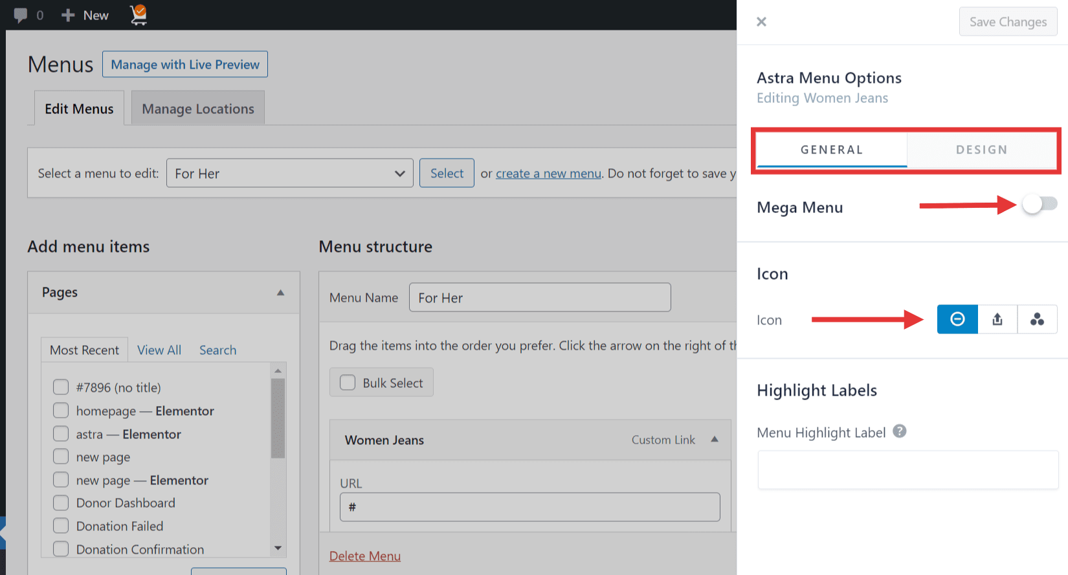The height and width of the screenshot is (575, 1068).
Task: Check the homepage — Elementor page
Action: click(x=61, y=411)
